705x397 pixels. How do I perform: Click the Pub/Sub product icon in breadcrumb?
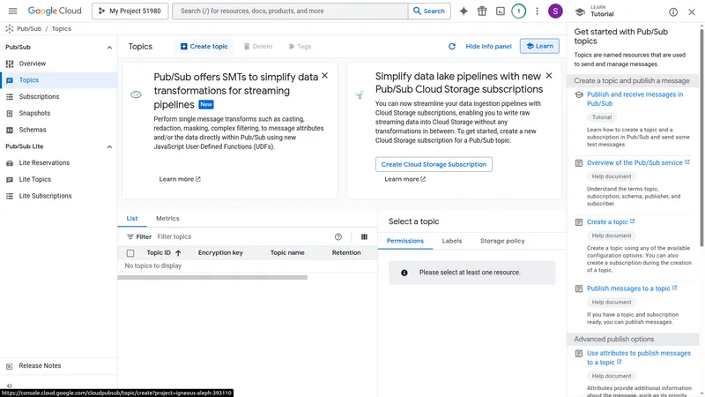click(10, 29)
